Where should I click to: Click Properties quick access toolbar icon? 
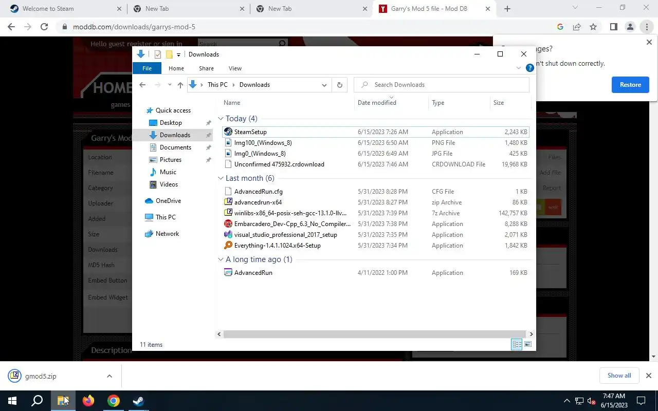158,54
